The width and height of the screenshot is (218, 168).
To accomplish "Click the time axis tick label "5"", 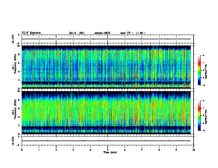I will pyautogui.click(x=108, y=150).
